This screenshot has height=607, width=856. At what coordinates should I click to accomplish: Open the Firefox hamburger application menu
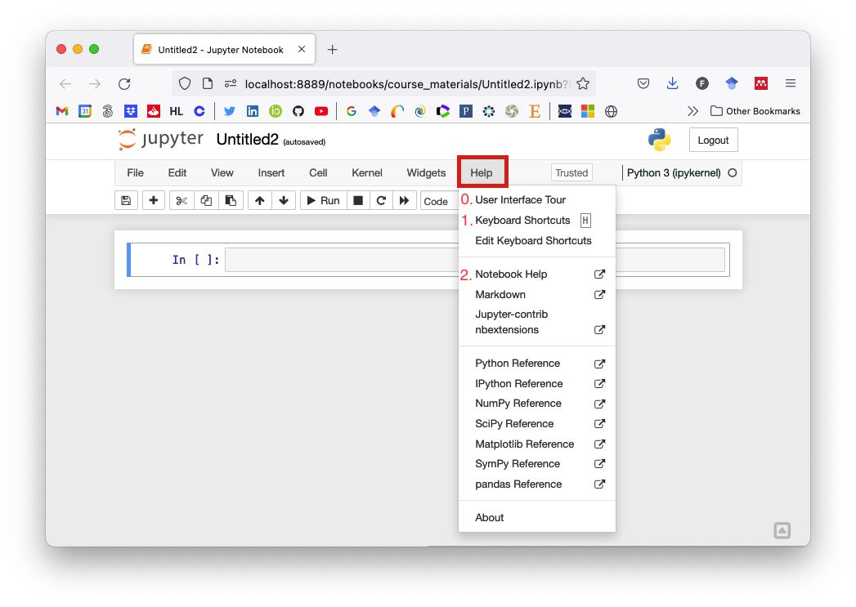(x=791, y=83)
